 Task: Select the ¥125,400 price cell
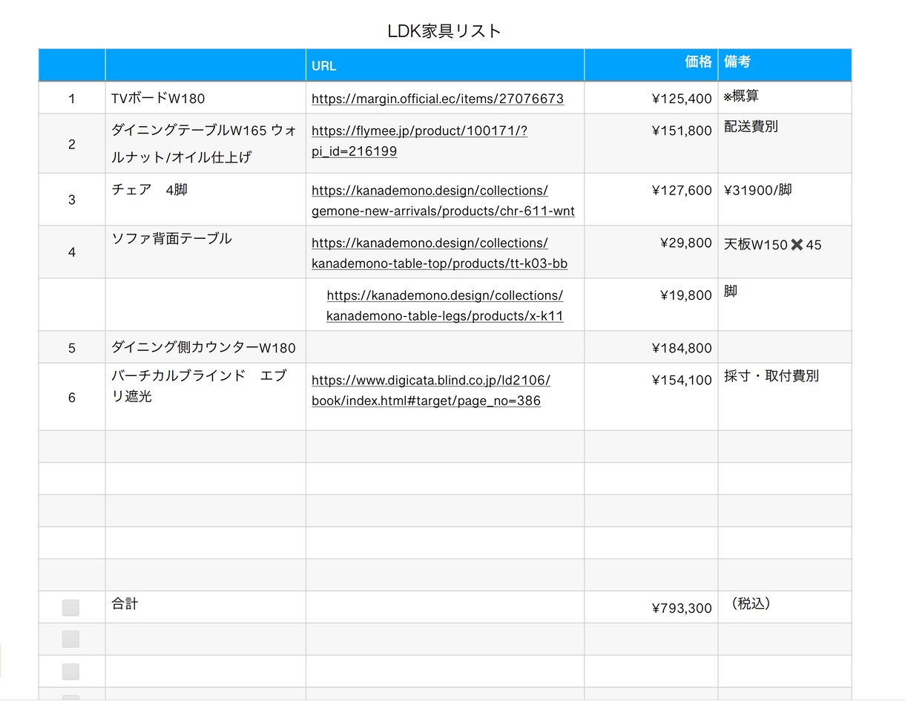(651, 98)
